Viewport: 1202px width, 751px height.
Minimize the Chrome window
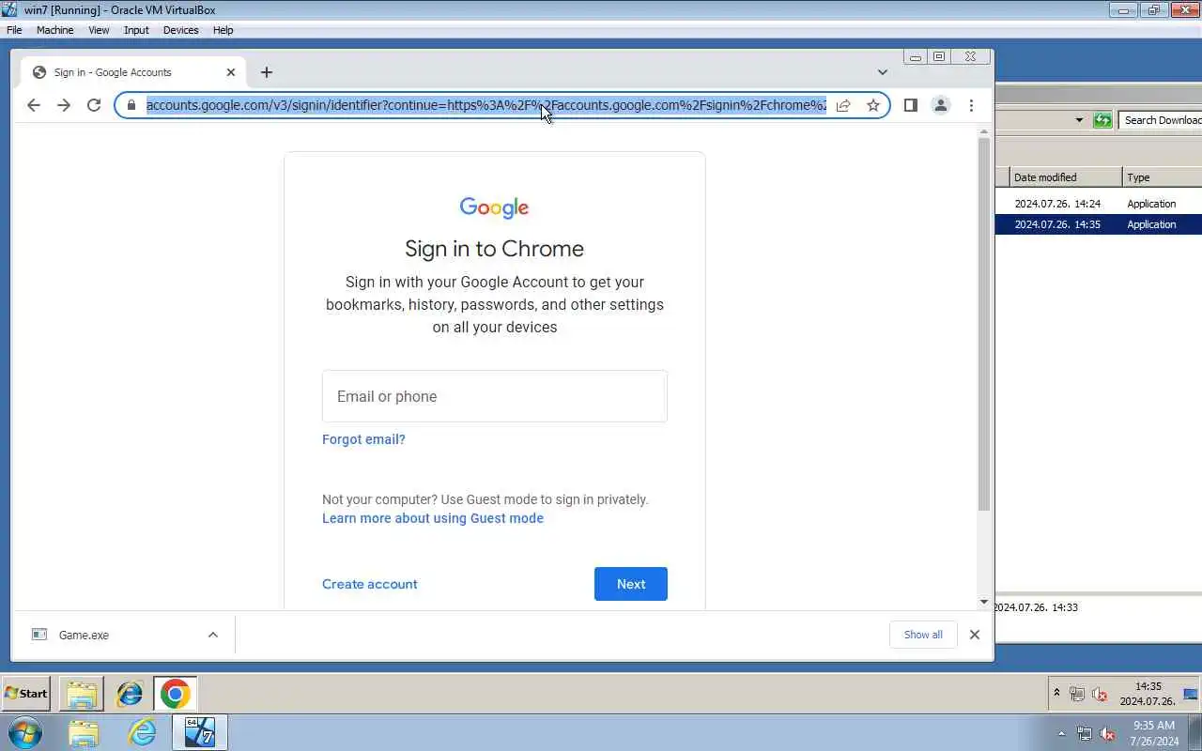915,57
